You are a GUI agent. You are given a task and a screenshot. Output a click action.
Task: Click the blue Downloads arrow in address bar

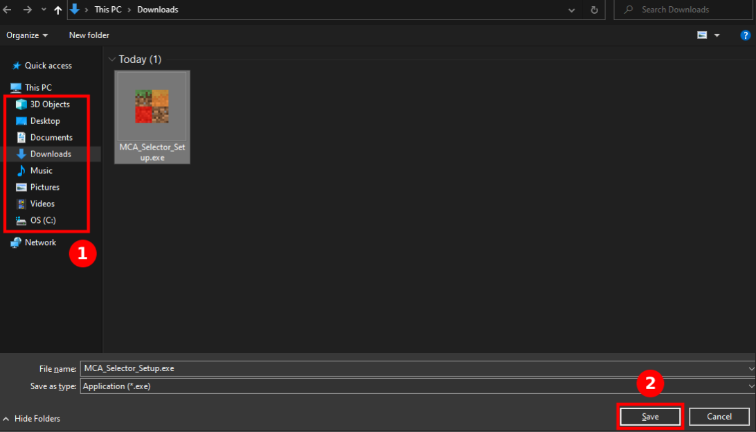(75, 9)
